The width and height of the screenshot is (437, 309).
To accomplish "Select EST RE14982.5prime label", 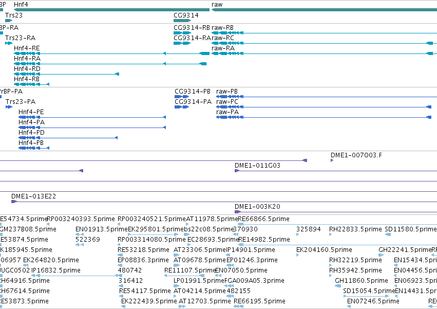I will 264,240.
